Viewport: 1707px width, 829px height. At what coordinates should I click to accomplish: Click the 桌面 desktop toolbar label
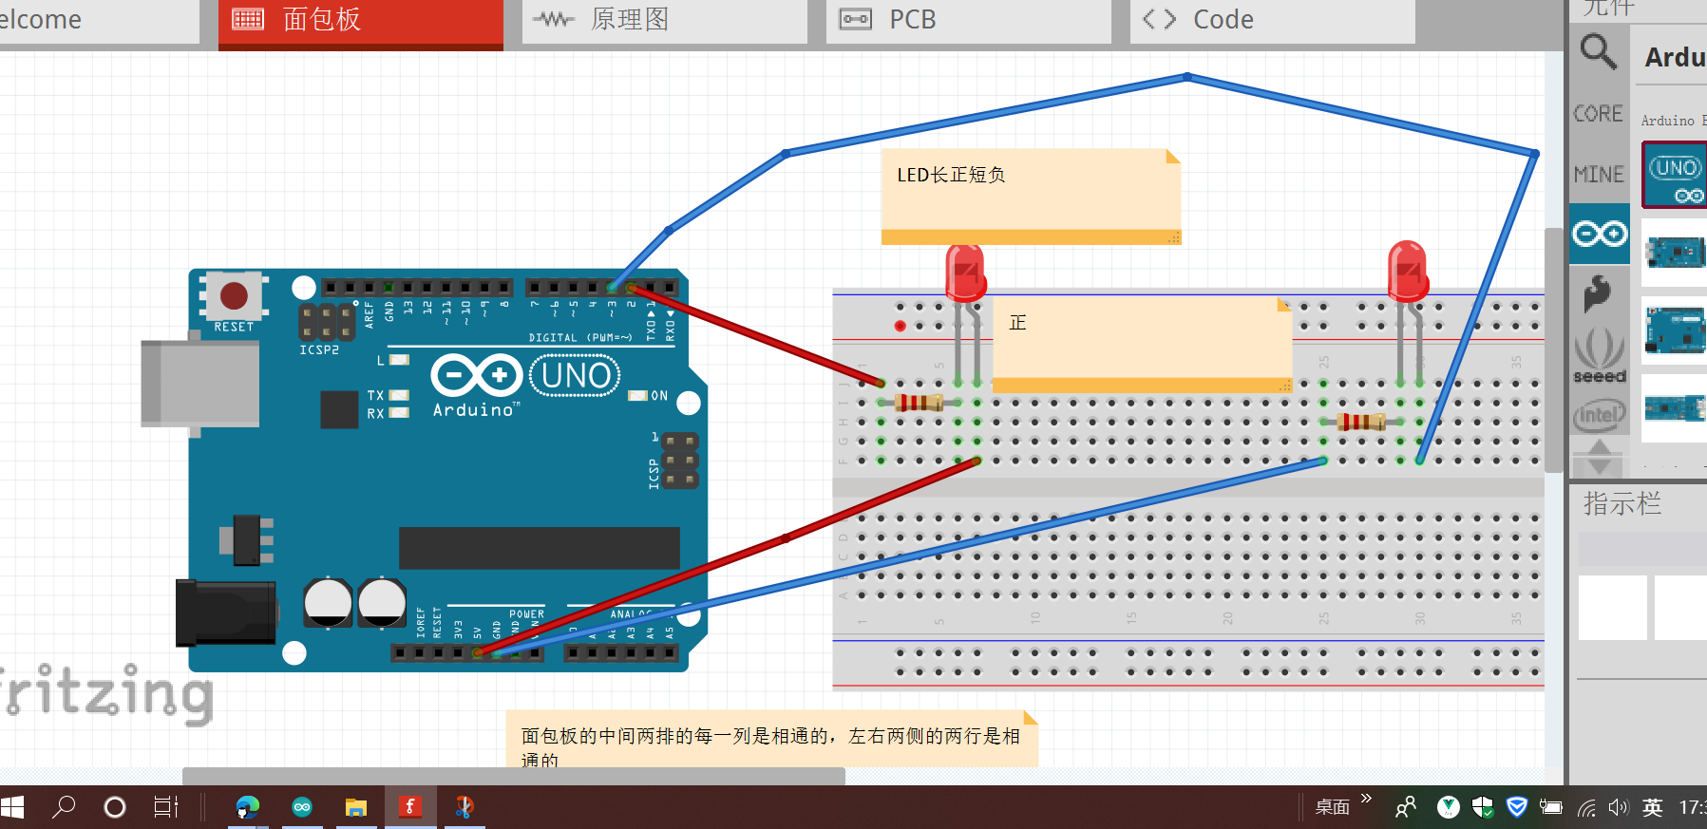point(1332,807)
